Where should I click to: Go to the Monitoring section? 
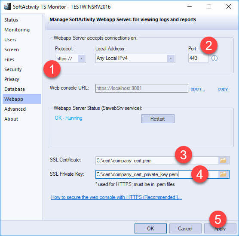click(x=17, y=30)
